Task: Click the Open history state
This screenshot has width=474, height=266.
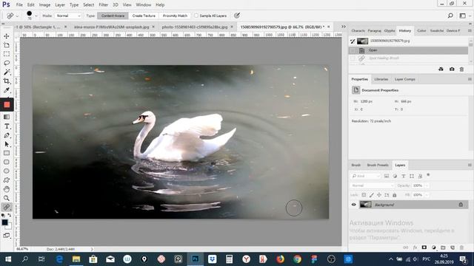Action: tap(409, 50)
